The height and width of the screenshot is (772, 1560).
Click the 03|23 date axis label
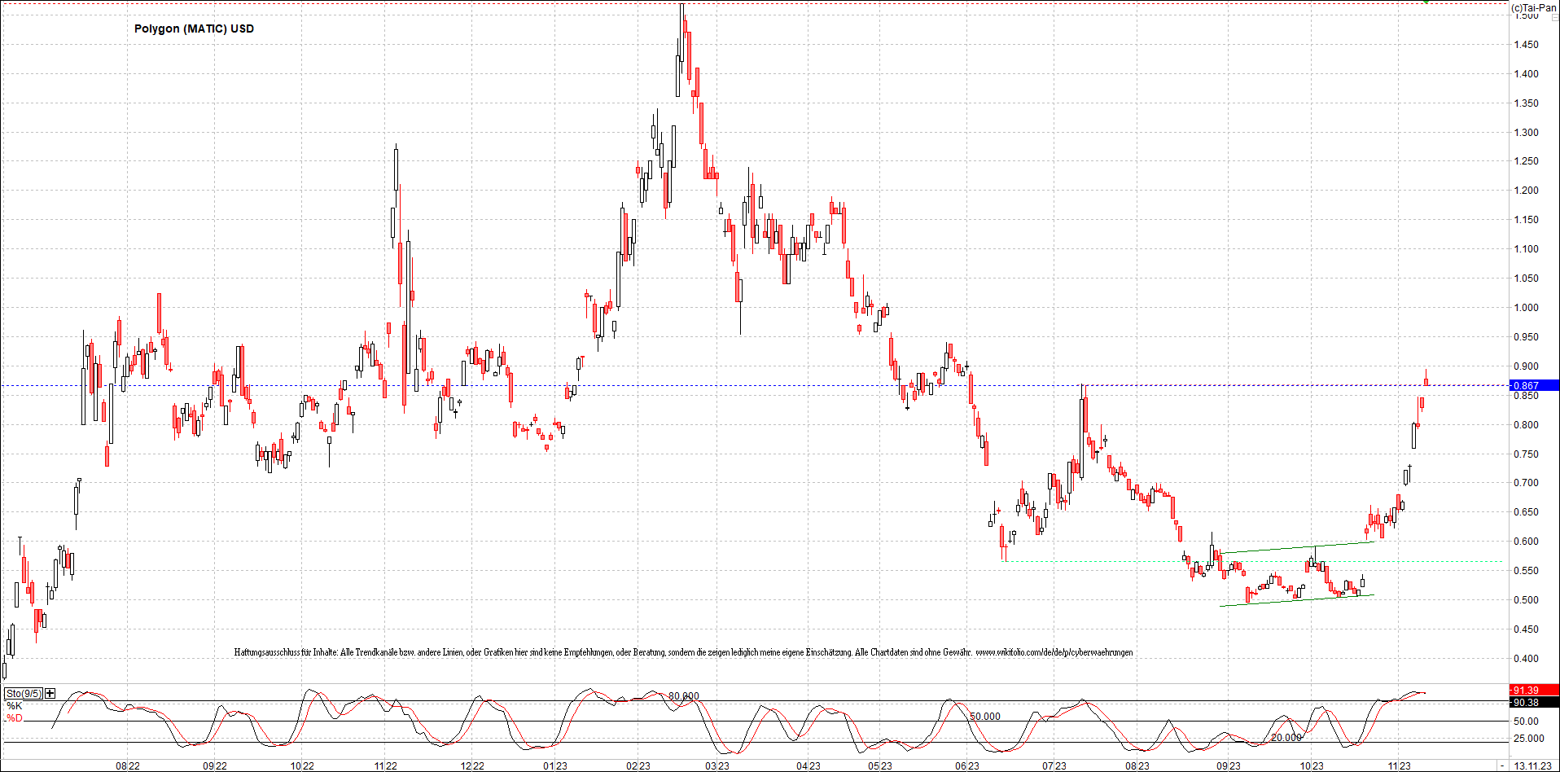pyautogui.click(x=717, y=765)
